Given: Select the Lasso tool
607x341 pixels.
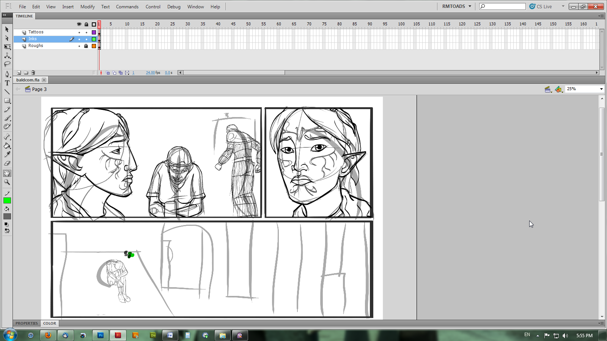Looking at the screenshot, I should [7, 64].
